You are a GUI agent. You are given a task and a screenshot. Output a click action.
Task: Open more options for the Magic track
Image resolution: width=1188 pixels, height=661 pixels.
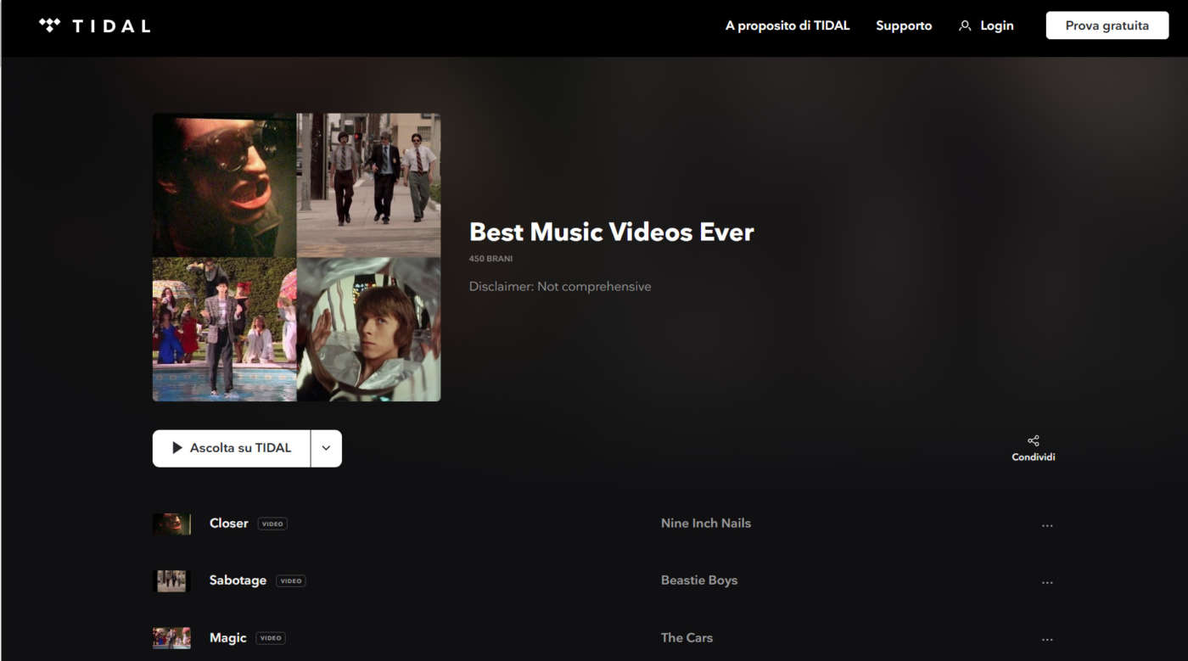(1047, 640)
